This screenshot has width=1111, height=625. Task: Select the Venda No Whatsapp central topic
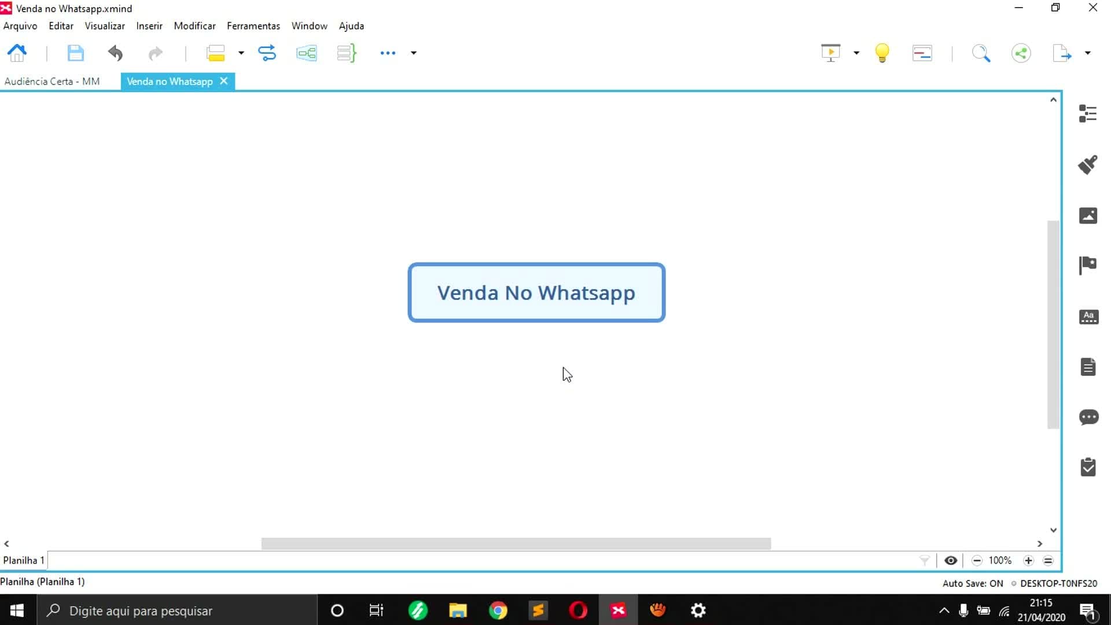pos(536,293)
